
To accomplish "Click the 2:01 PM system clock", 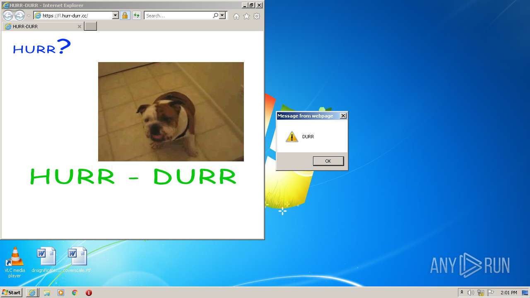I will (508, 293).
